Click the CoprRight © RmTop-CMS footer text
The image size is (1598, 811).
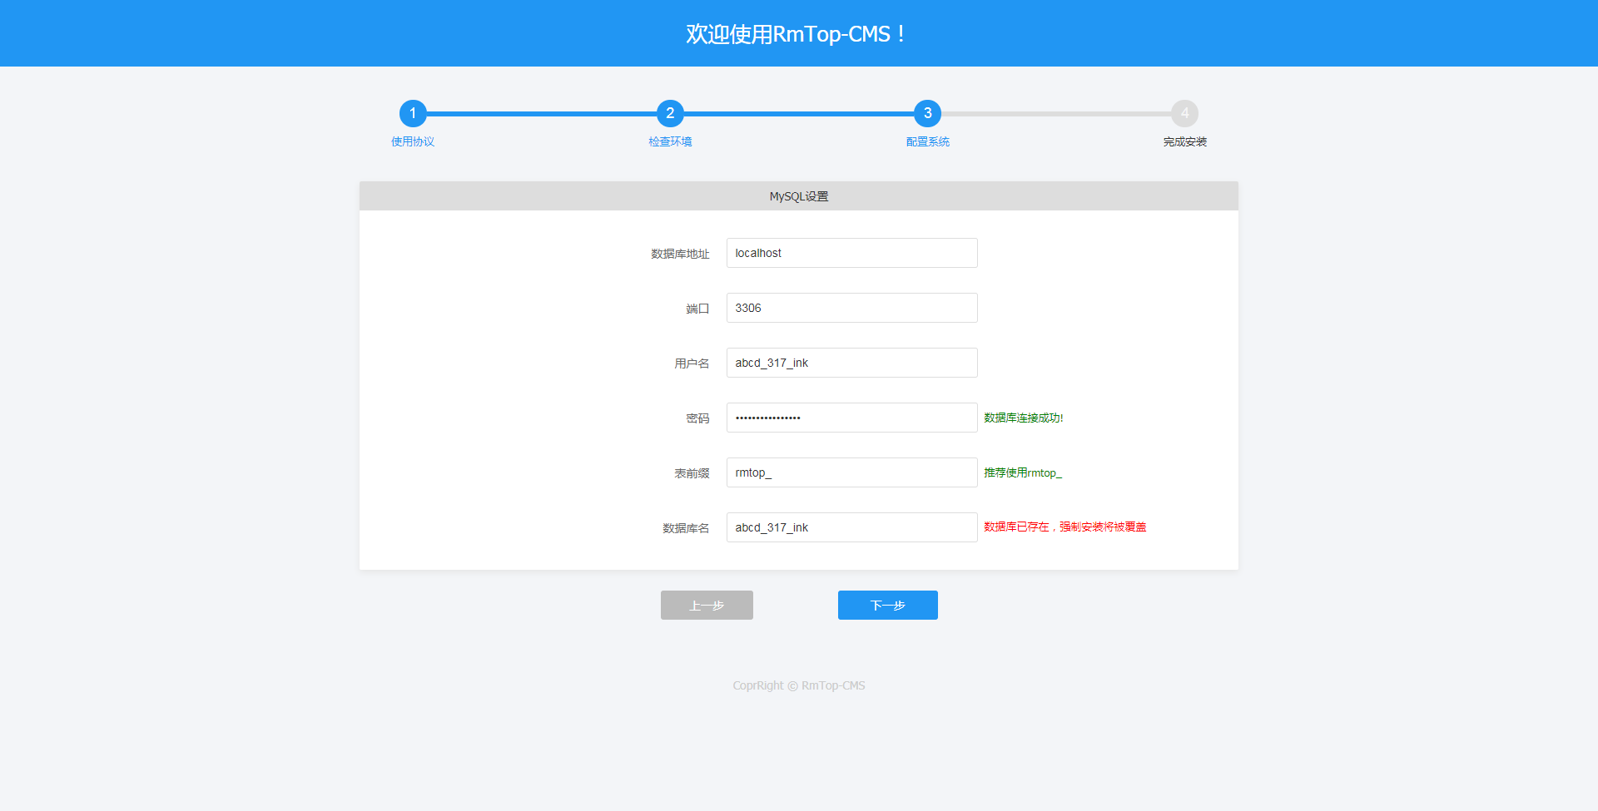[799, 685]
